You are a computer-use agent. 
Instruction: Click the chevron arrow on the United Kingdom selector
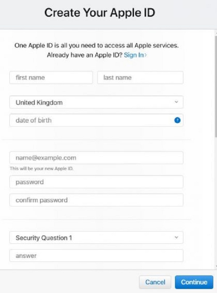click(176, 102)
